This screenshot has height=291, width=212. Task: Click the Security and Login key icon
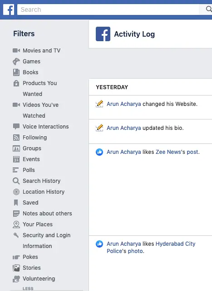coord(16,235)
